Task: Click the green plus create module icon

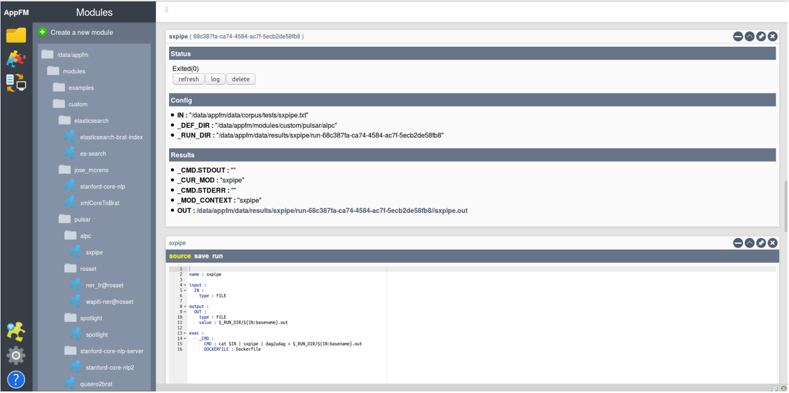Action: [x=43, y=32]
